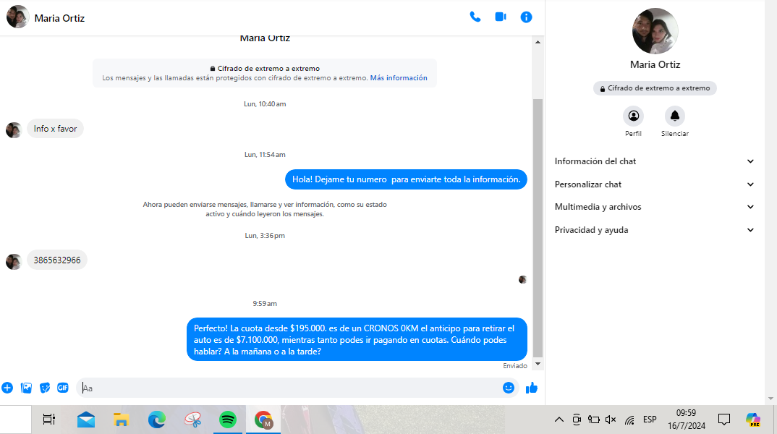Follow the Más información link
The width and height of the screenshot is (777, 434).
coord(399,78)
